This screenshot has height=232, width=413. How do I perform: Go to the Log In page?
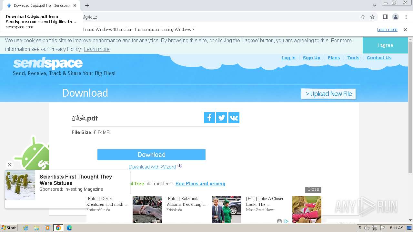point(288,58)
